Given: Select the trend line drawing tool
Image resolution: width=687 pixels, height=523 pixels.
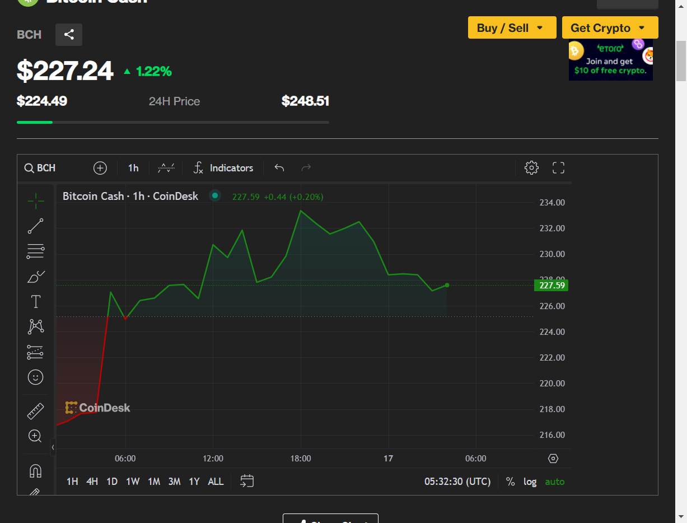Looking at the screenshot, I should (36, 226).
